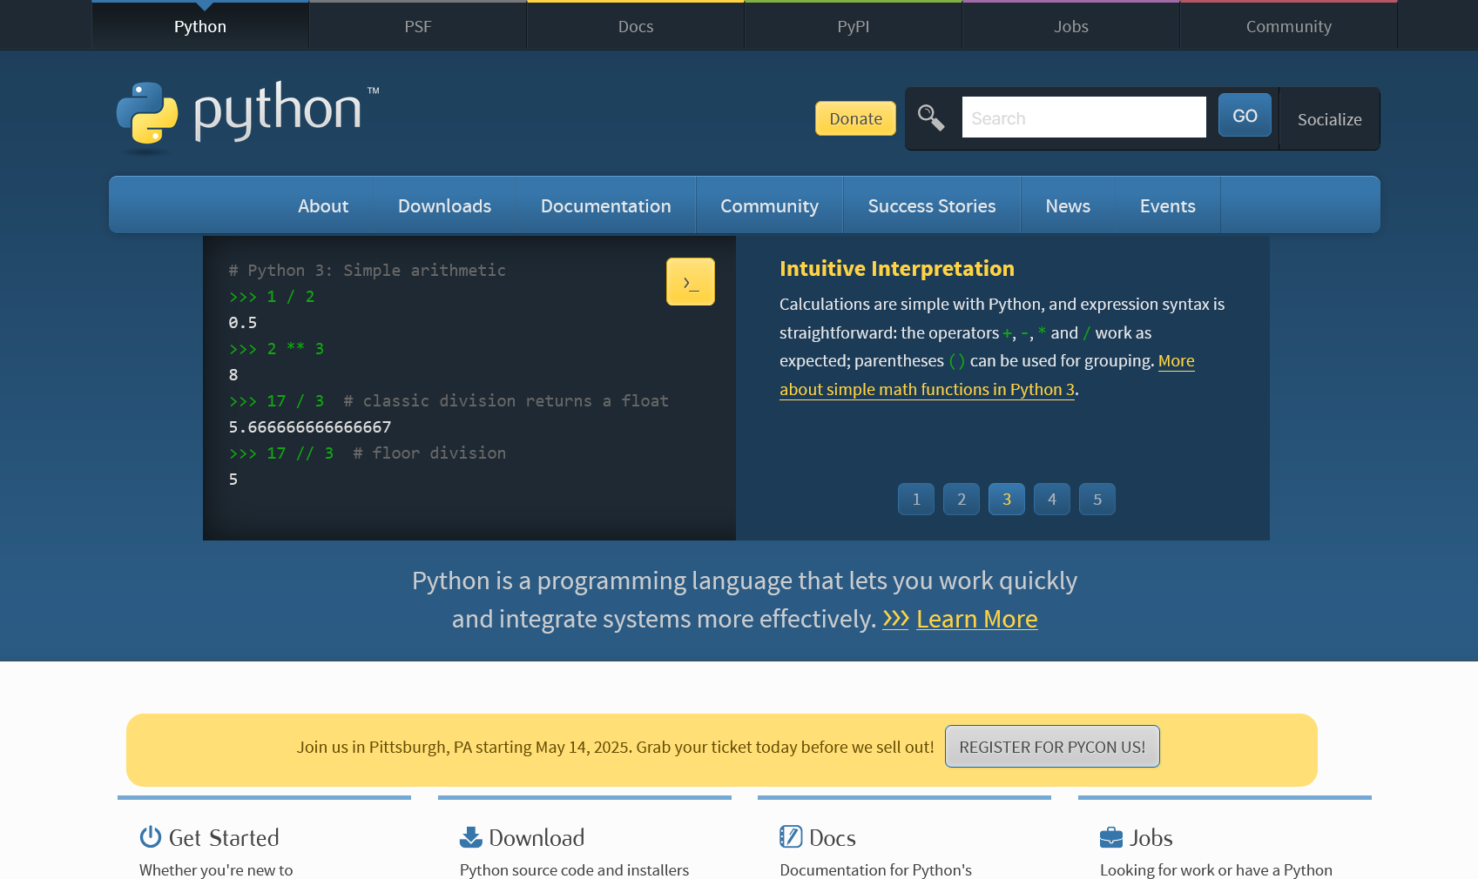Viewport: 1478px width, 879px height.
Task: Show slide 2 of the carousel
Action: click(x=962, y=500)
